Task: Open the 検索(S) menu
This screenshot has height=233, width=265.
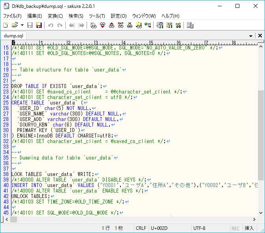Action: (x=76, y=16)
